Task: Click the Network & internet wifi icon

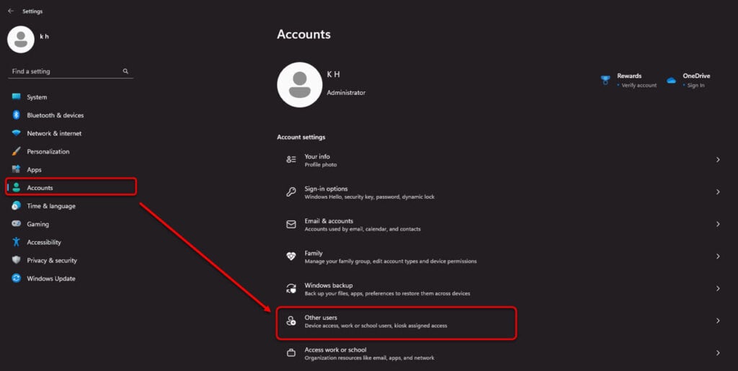Action: [x=17, y=133]
